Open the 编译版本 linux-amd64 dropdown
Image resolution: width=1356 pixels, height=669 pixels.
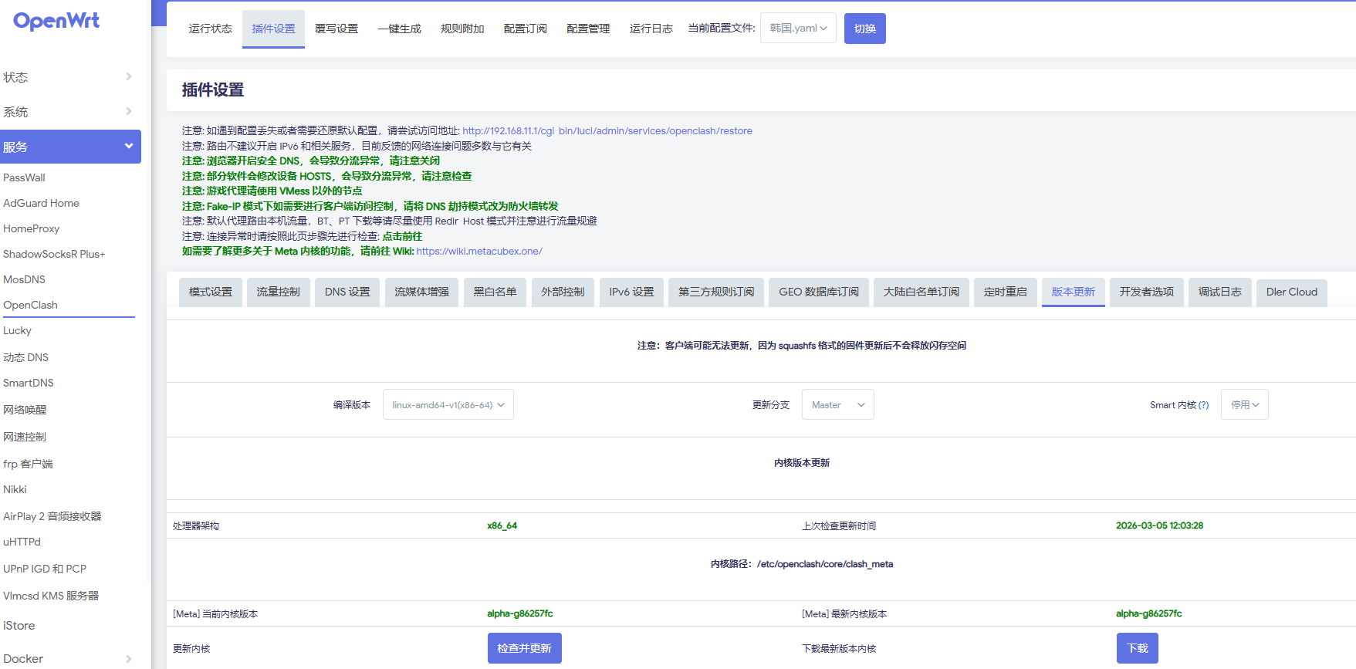pyautogui.click(x=448, y=405)
